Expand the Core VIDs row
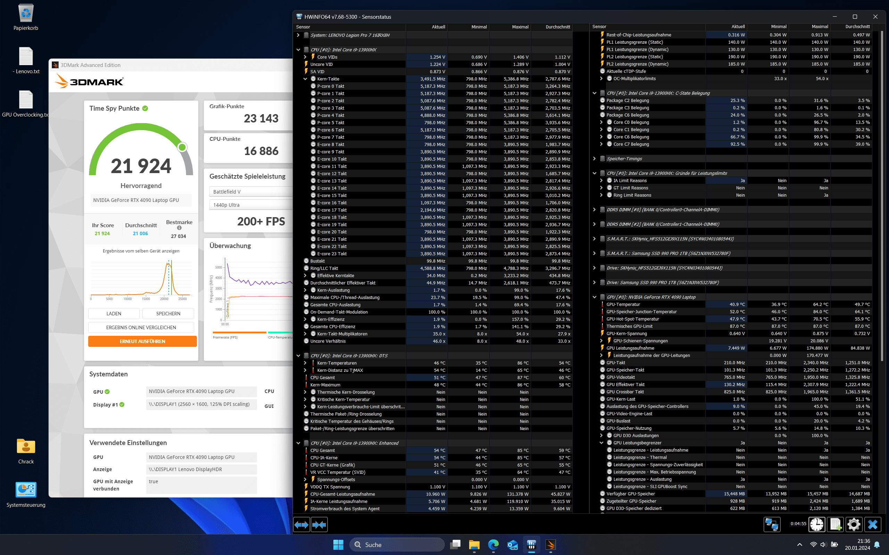Image resolution: width=889 pixels, height=555 pixels. pyautogui.click(x=305, y=57)
